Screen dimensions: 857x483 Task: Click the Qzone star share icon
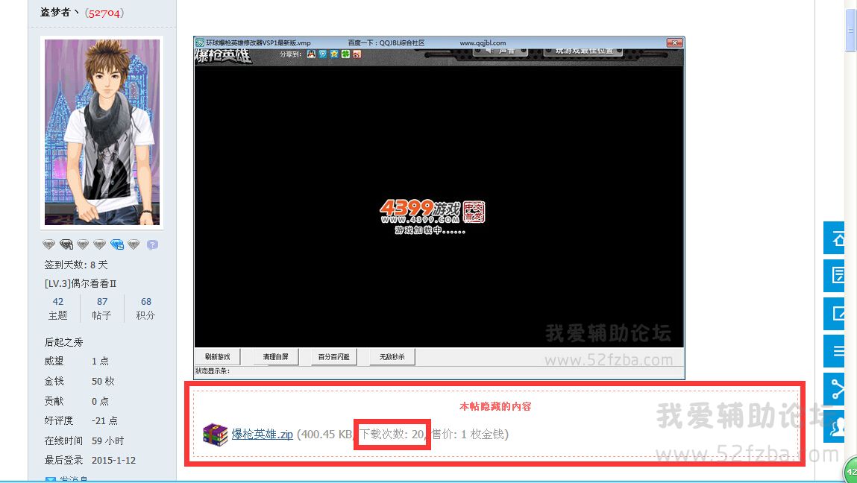pos(334,54)
